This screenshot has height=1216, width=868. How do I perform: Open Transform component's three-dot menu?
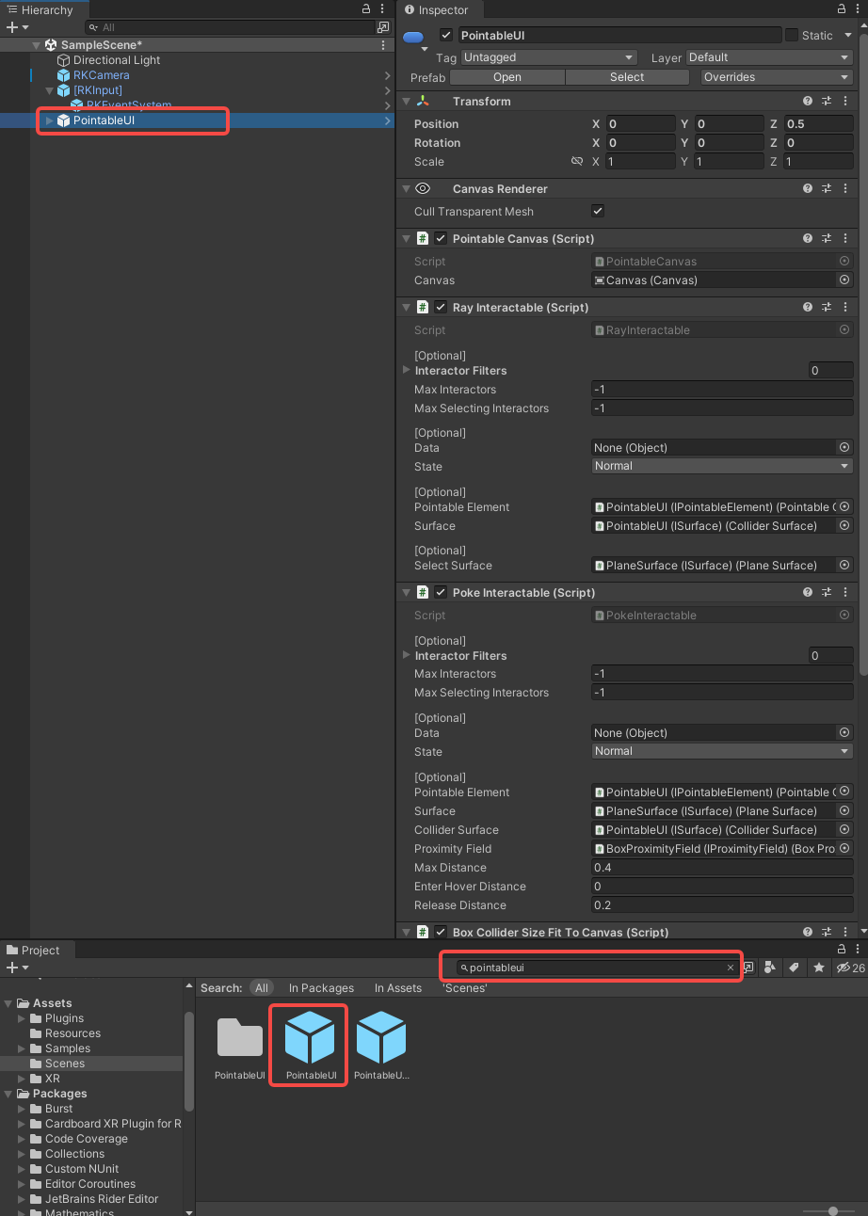tap(845, 102)
